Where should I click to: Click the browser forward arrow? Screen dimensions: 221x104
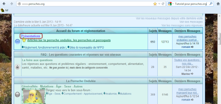pos(12,4)
